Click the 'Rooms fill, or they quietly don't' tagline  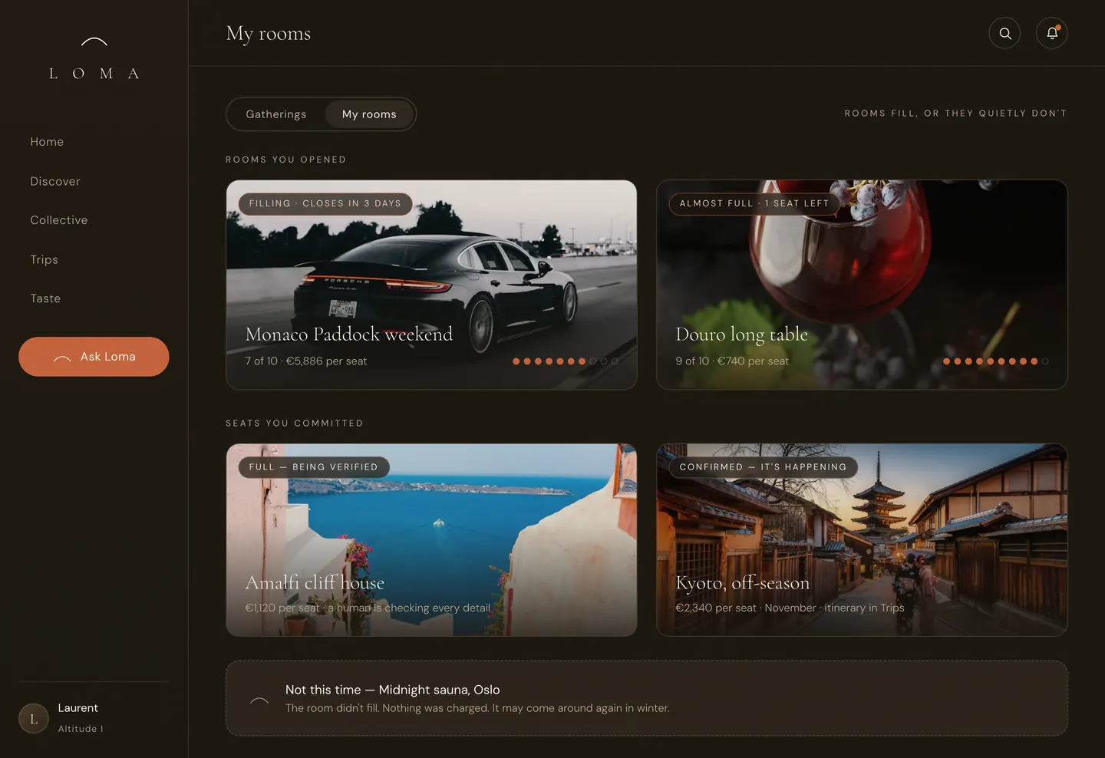(956, 114)
